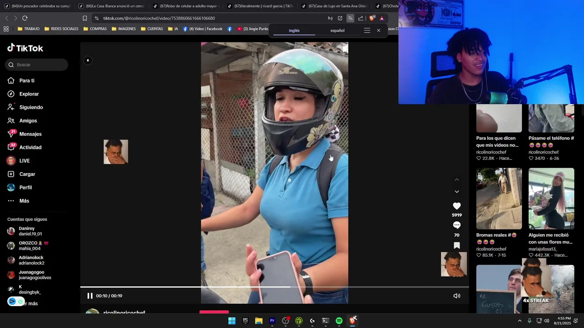Click the translate page icon

tap(350, 18)
